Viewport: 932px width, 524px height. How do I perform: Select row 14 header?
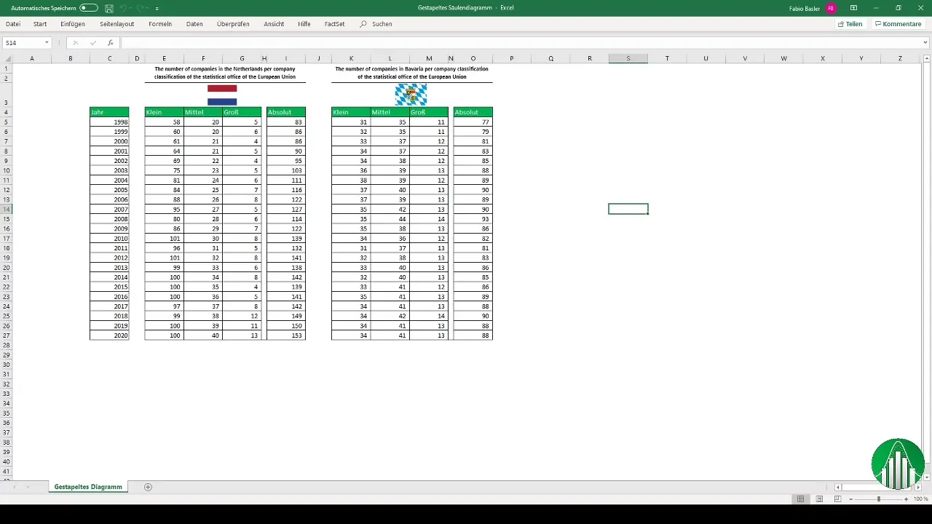(6, 209)
